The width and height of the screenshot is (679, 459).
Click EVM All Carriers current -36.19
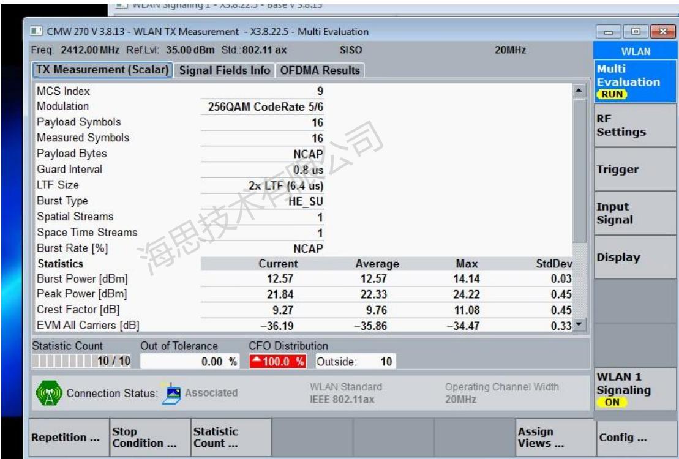pos(277,326)
